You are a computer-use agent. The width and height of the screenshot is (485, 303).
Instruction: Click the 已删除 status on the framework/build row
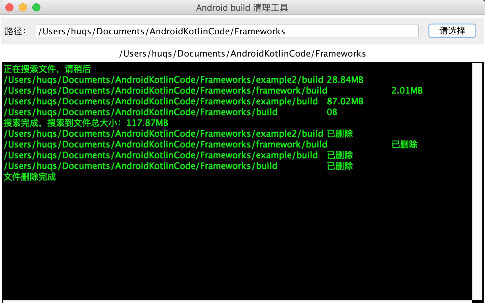[405, 144]
